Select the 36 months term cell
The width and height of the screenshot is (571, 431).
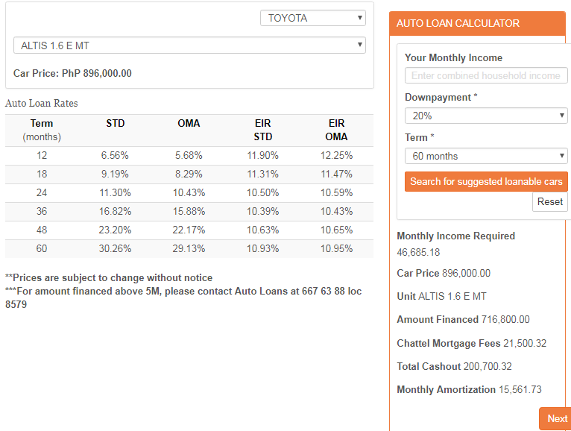42,211
